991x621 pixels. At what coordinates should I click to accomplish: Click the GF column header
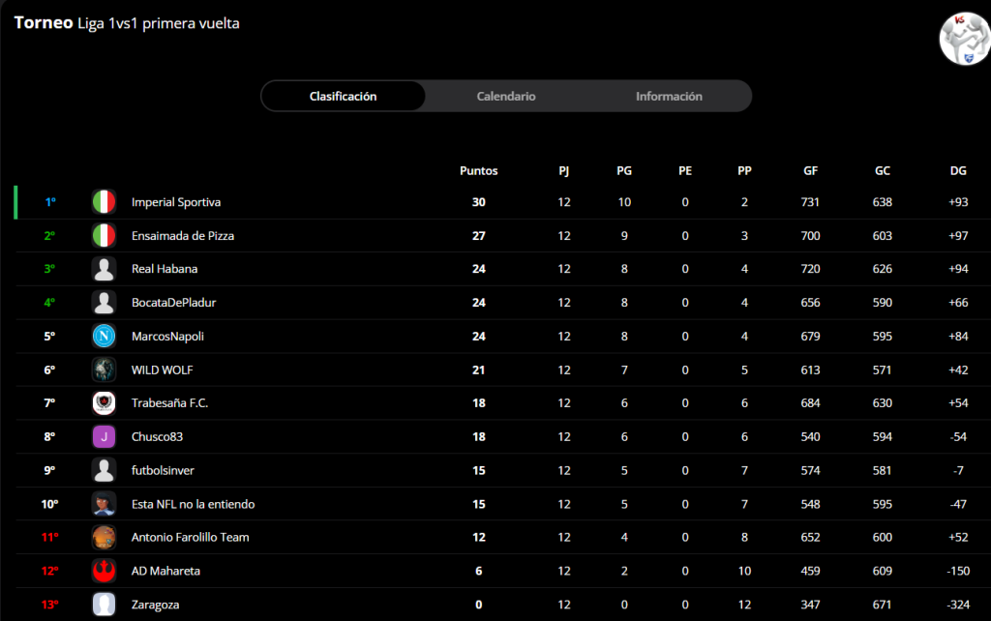point(810,170)
